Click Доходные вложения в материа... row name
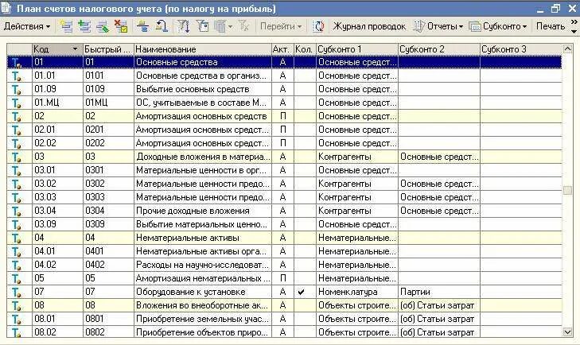 click(x=203, y=157)
